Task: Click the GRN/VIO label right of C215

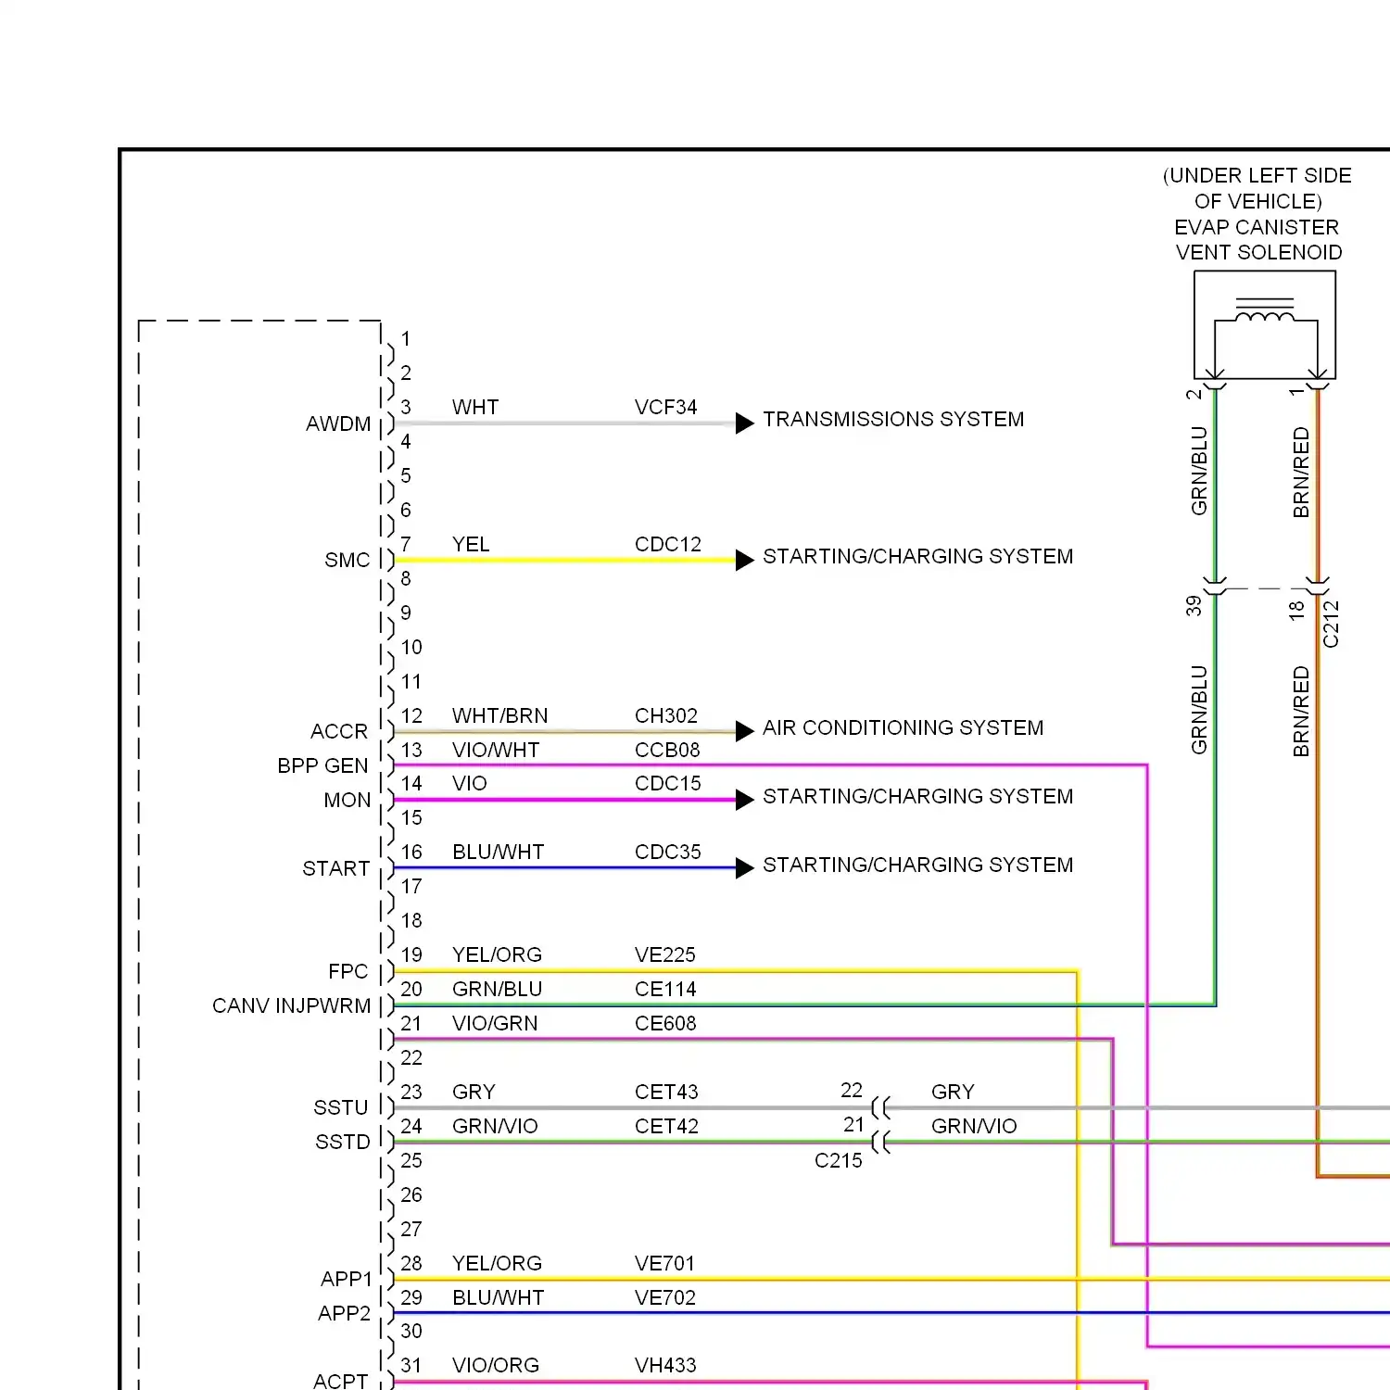Action: point(974,1127)
